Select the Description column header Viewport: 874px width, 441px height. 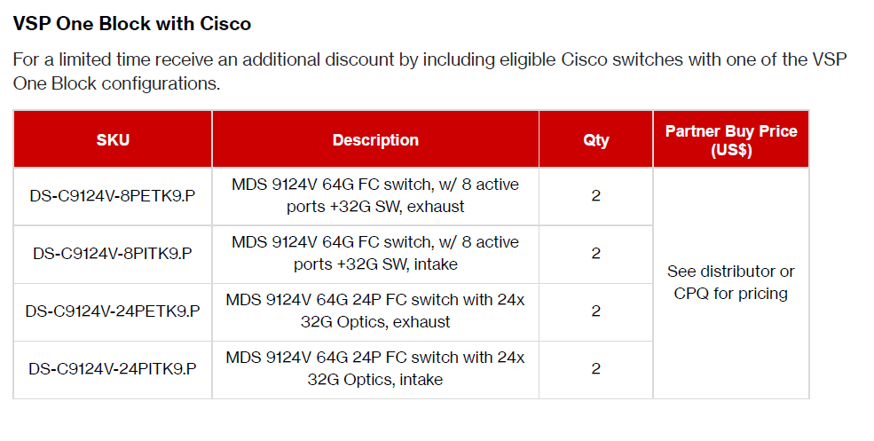(375, 140)
